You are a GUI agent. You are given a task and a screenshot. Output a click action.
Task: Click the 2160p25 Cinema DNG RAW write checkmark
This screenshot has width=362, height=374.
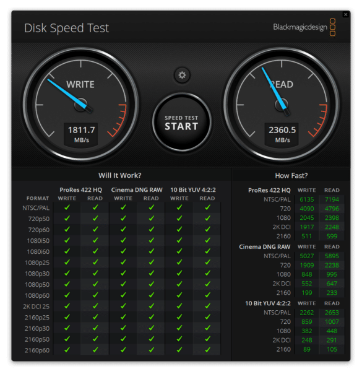click(123, 317)
